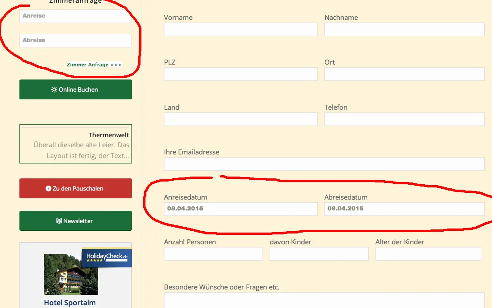
Task: Focus the Nachname input field
Action: click(404, 29)
